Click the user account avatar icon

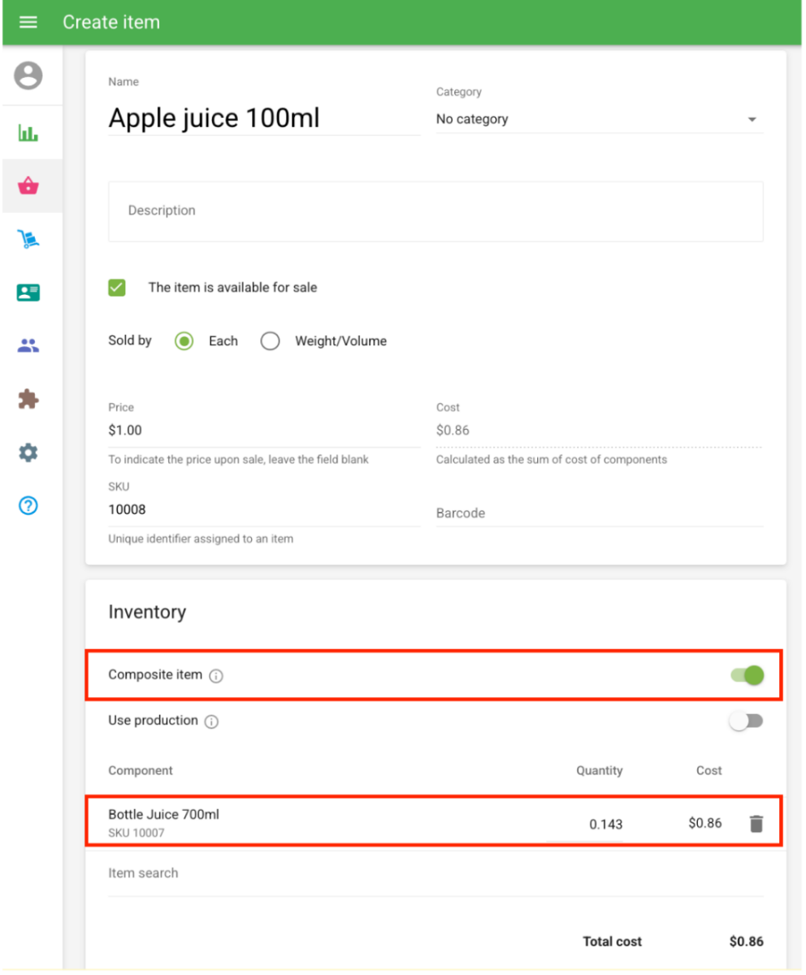pyautogui.click(x=28, y=76)
